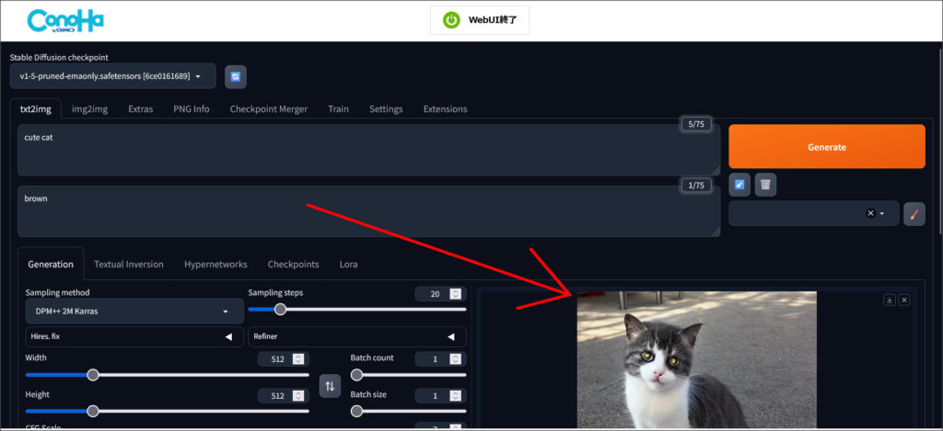Screen dimensions: 943x431
Task: Click the 1/75 negative token counter
Action: [x=695, y=186]
